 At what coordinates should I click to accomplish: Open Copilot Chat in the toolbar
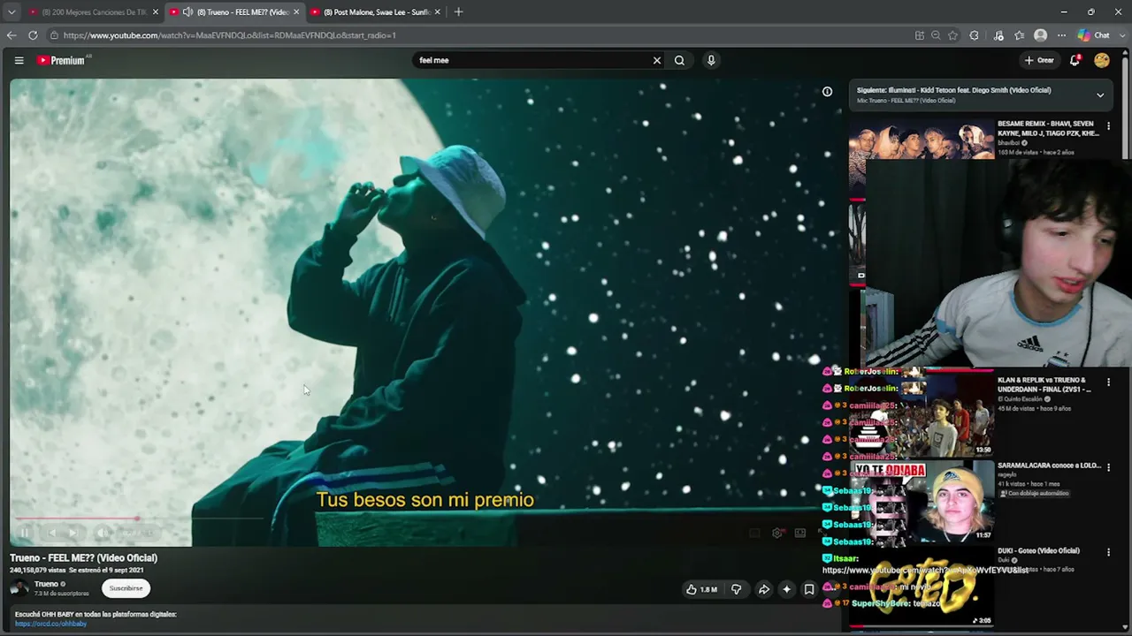coord(1095,35)
